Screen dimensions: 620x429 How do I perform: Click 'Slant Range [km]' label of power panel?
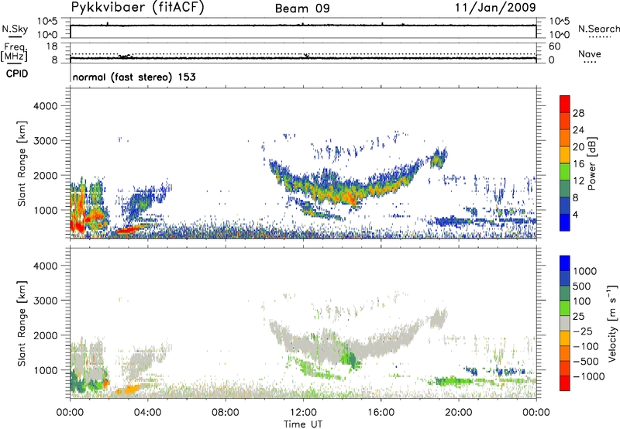tap(22, 163)
